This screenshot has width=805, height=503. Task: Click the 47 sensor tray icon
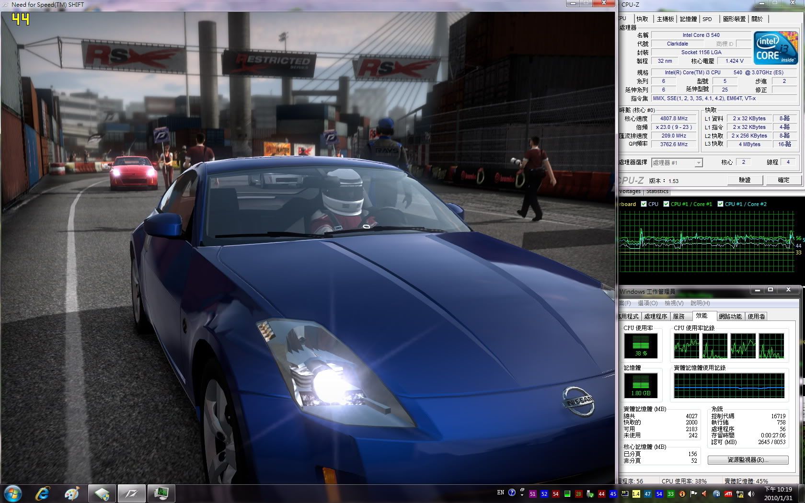[647, 494]
